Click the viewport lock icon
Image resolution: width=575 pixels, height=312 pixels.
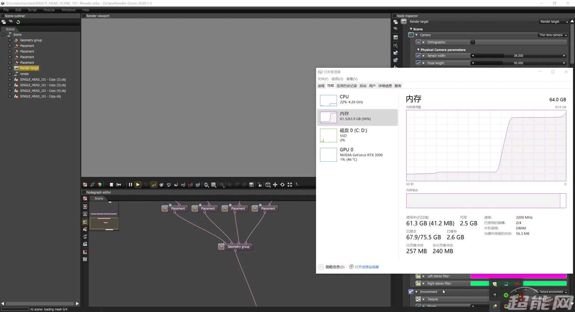[260, 185]
